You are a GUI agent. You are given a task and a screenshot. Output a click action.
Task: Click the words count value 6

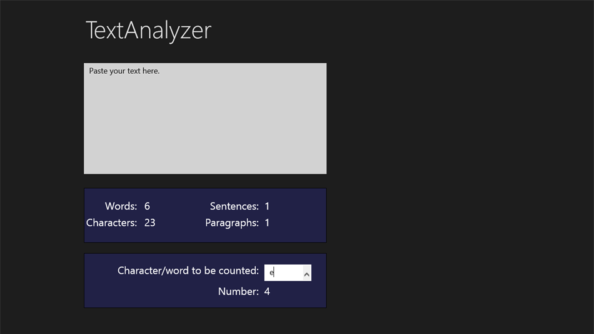pos(147,206)
